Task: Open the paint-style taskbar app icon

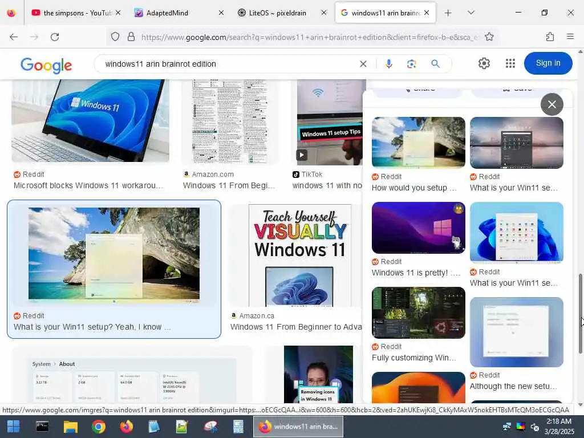Action: coord(210,427)
